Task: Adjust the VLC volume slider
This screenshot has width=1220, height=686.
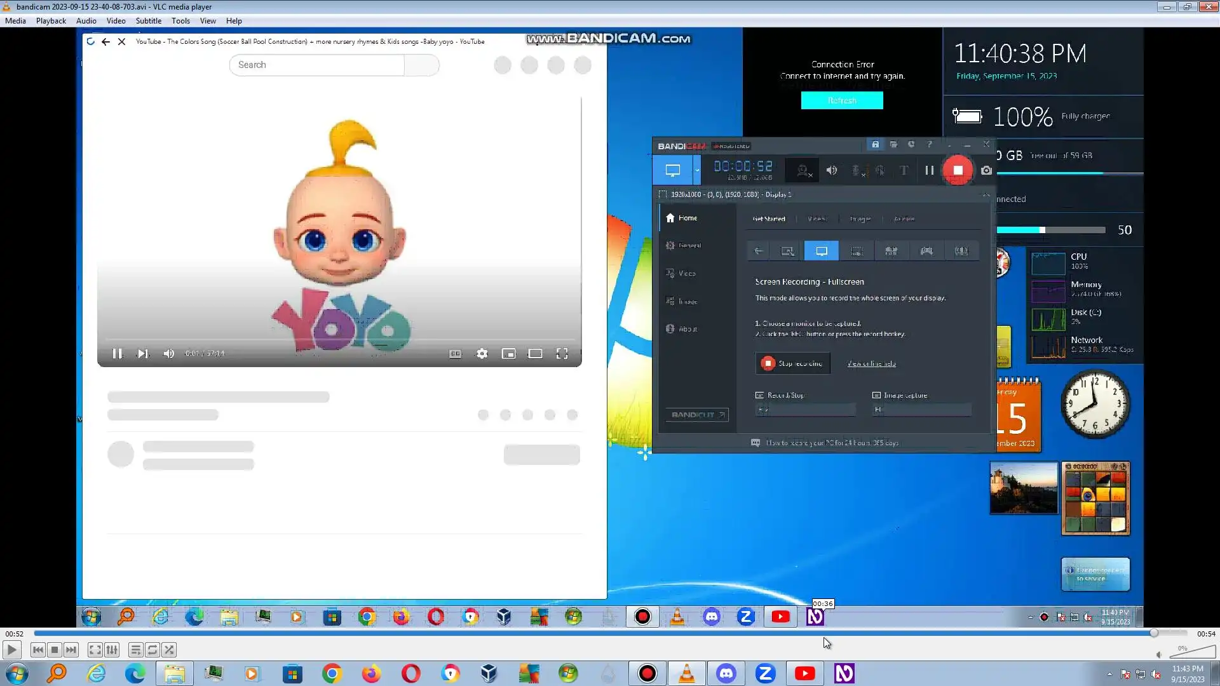Action: tap(1193, 652)
